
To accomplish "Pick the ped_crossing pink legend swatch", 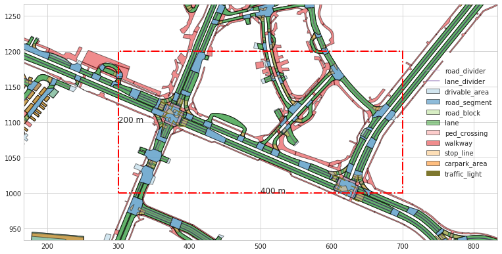I will [433, 133].
